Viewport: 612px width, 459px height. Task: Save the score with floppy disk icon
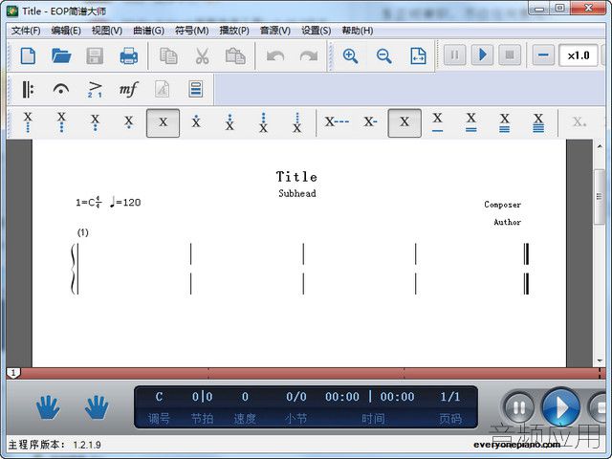pos(95,55)
